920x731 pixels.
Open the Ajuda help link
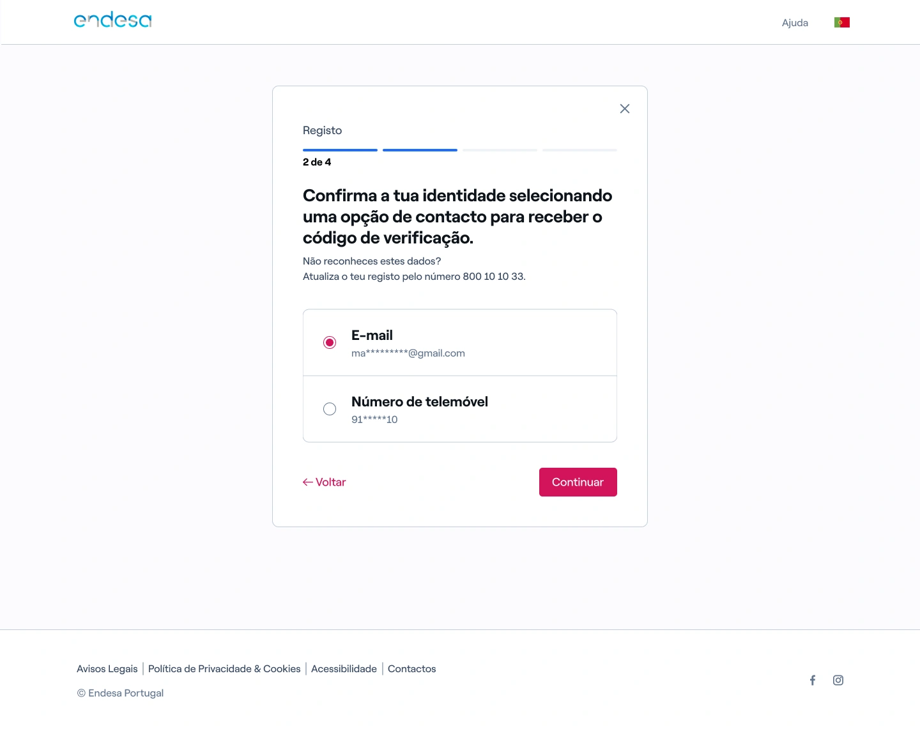795,23
